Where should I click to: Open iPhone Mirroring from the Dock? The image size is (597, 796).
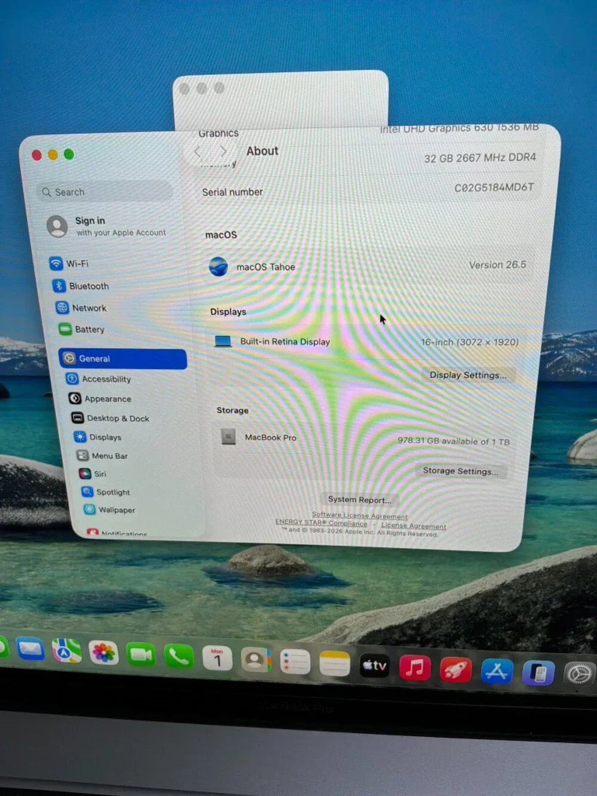click(538, 674)
